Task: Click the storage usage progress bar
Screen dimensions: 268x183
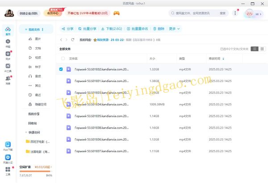Action: pos(36,171)
